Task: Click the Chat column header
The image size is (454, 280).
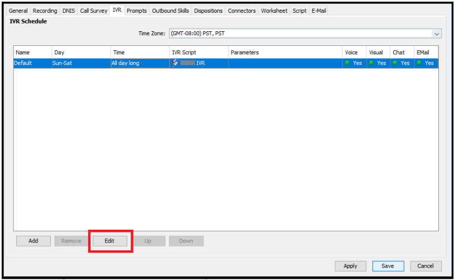Action: coord(402,53)
